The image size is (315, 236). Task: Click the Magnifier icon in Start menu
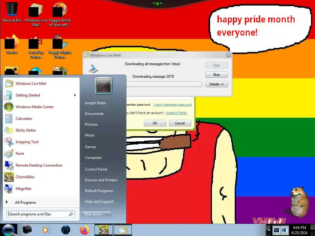coord(9,189)
